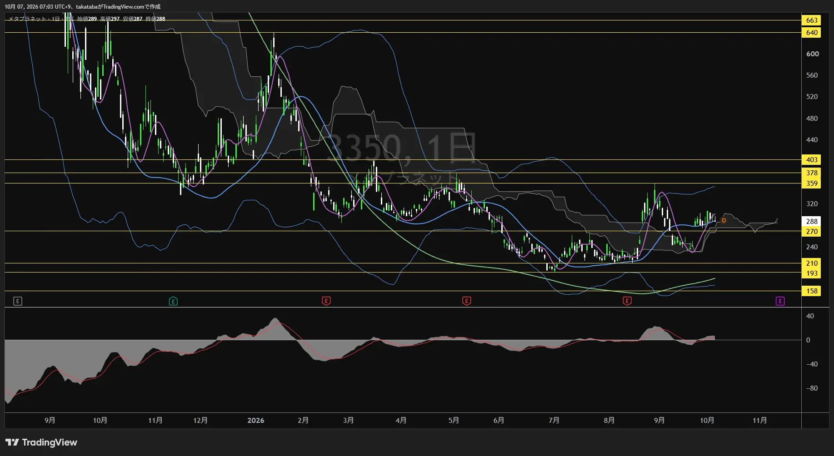Open the red E marker near late August

(627, 301)
